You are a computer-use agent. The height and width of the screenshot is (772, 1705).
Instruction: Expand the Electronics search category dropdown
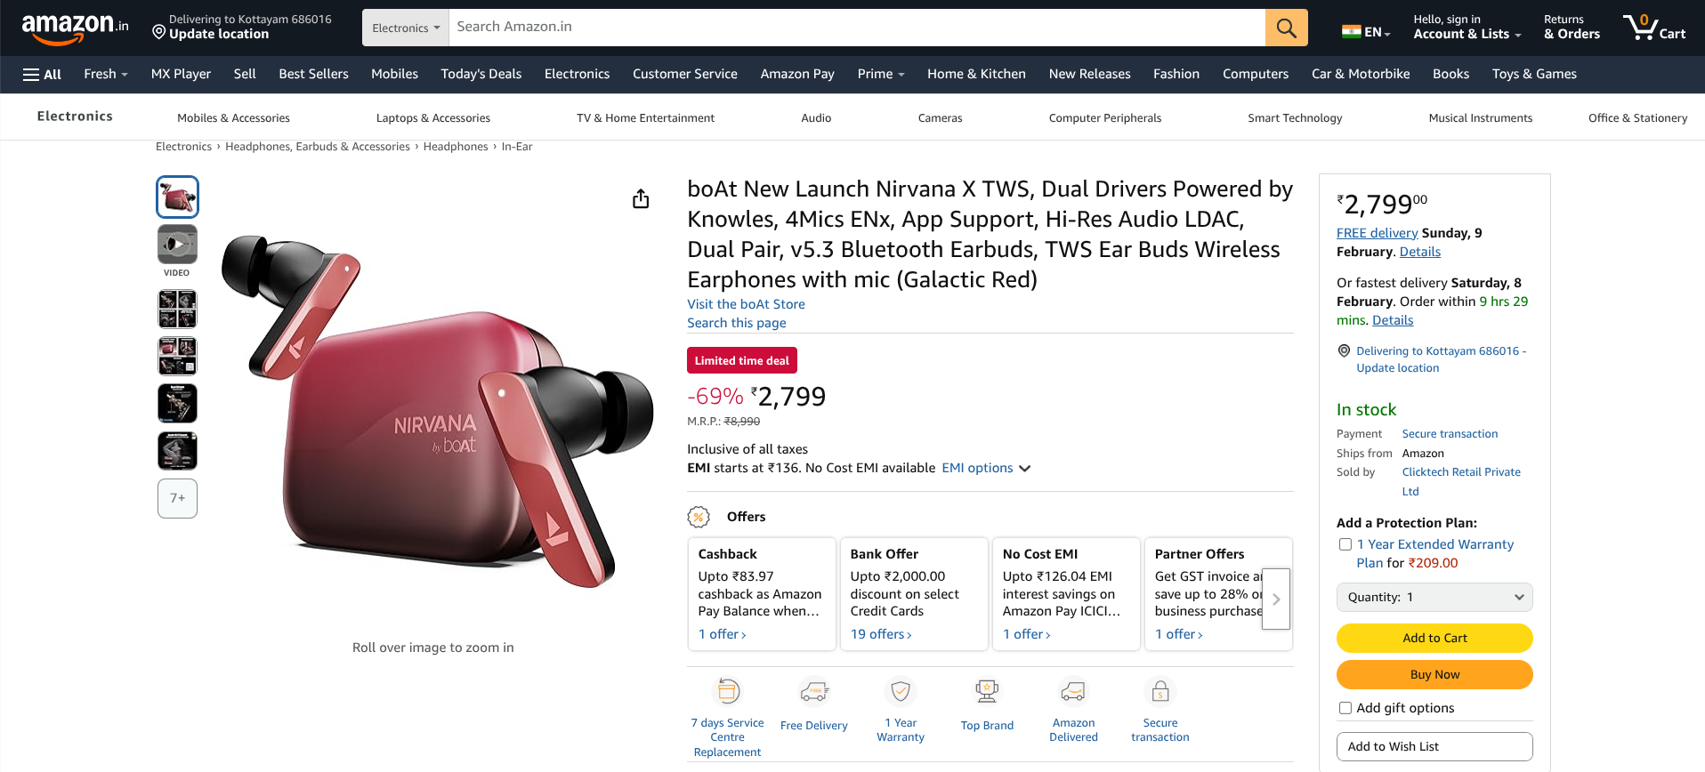point(406,28)
